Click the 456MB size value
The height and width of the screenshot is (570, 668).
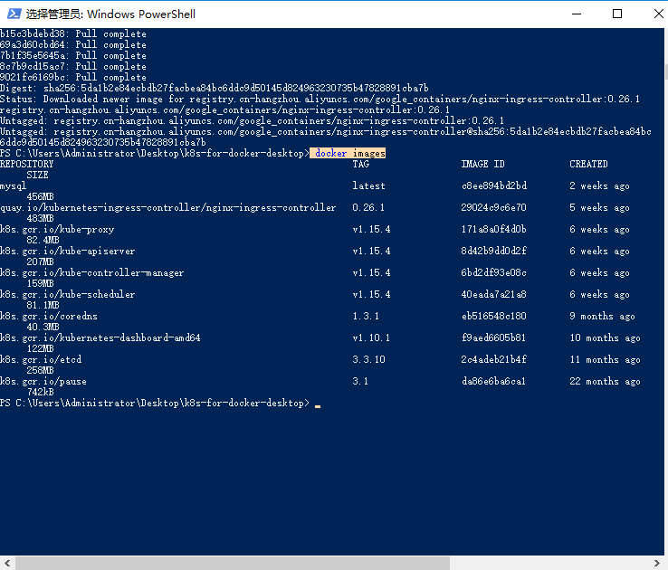click(40, 196)
